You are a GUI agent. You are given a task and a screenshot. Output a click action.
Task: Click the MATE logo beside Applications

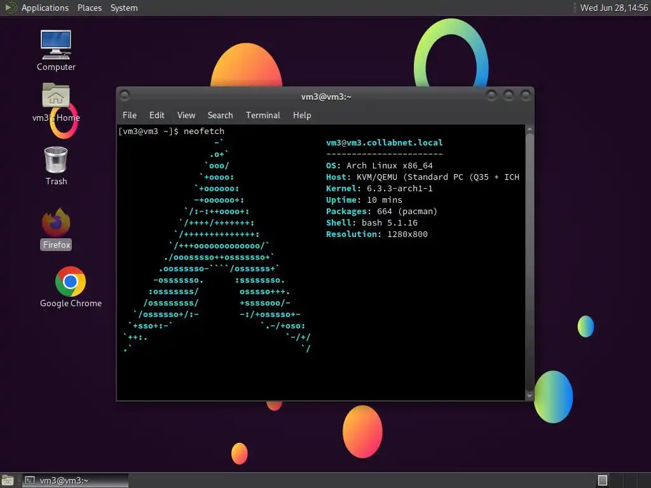point(10,8)
